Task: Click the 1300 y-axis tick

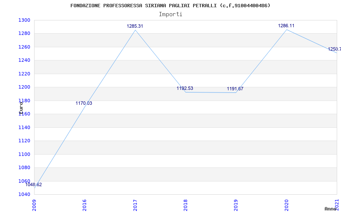Action: (x=24, y=20)
